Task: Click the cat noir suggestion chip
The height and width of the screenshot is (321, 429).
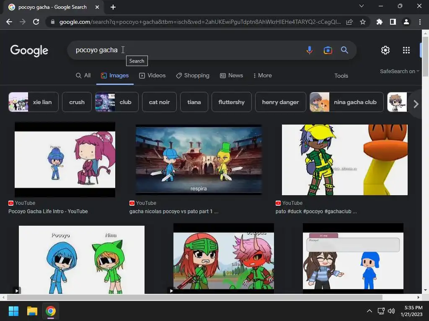Action: 159,102
